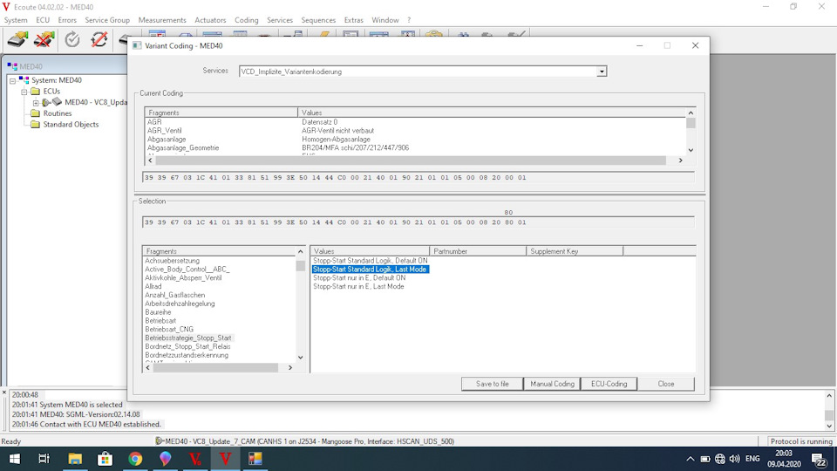Click the connect-to-ECU toolbar icon with green arrow

17,39
